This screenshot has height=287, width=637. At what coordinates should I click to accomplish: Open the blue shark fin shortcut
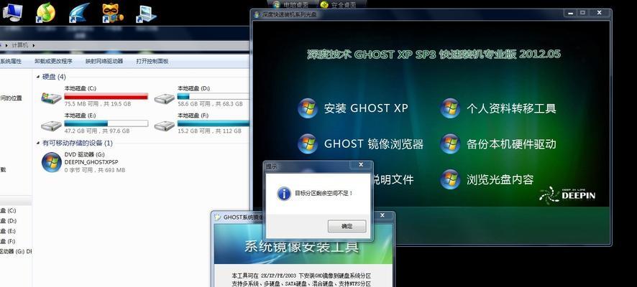[80, 13]
